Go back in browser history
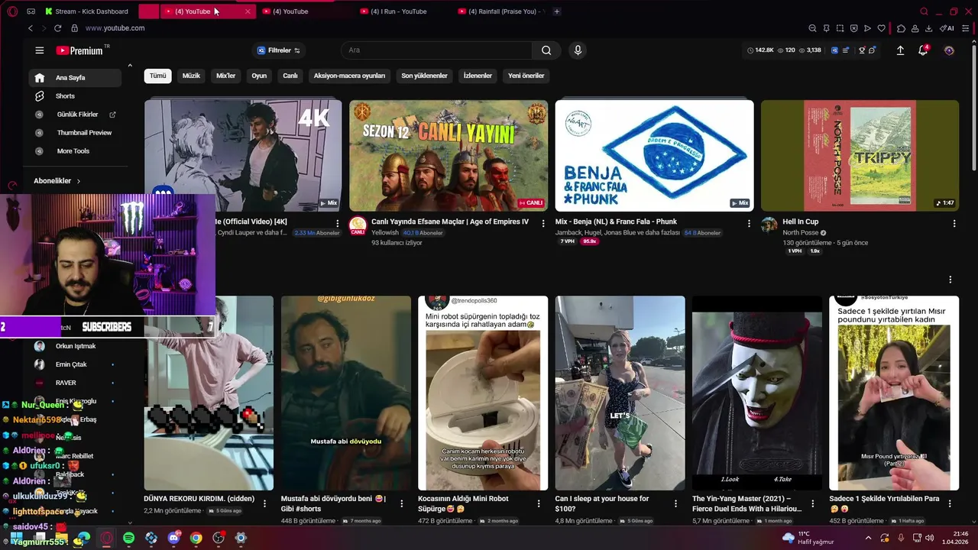This screenshot has height=550, width=978. [30, 28]
